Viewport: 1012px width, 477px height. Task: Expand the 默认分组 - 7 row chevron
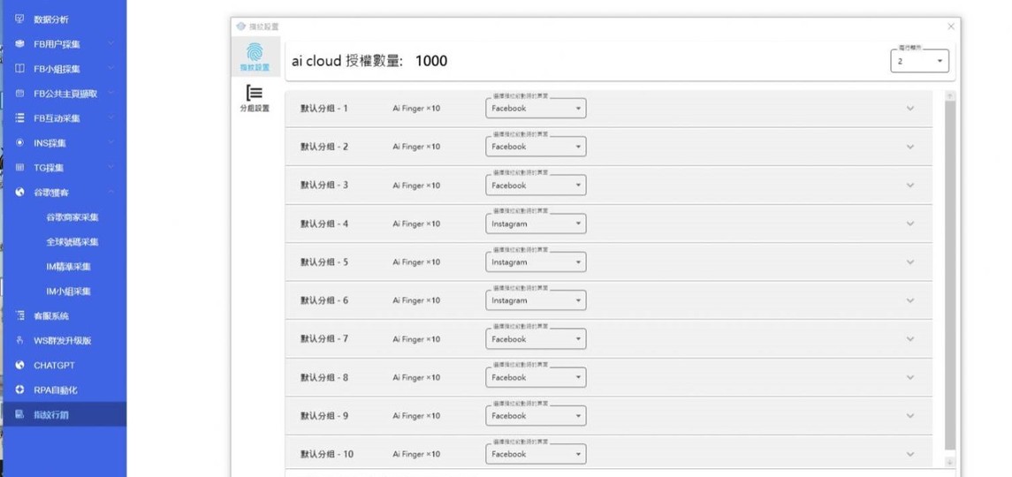click(x=910, y=339)
